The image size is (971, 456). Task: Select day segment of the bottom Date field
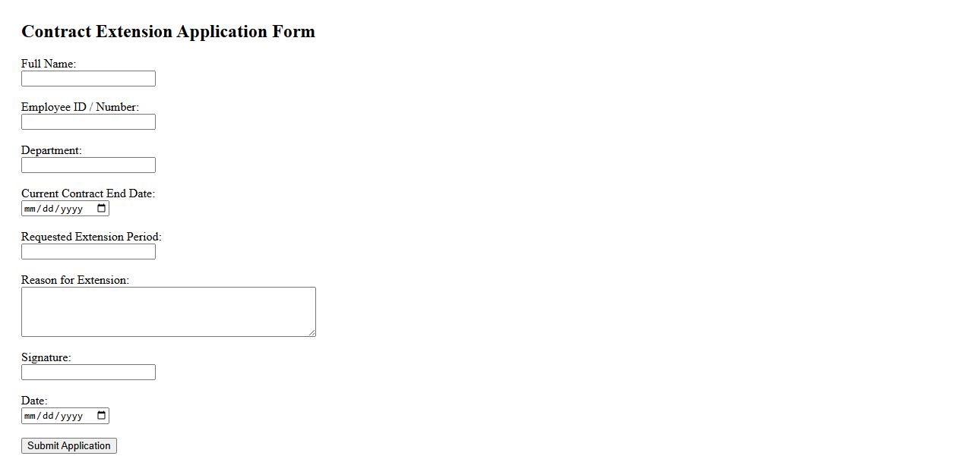point(48,416)
